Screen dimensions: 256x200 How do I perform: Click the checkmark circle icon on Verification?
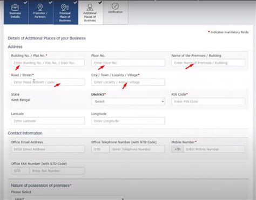click(115, 6)
